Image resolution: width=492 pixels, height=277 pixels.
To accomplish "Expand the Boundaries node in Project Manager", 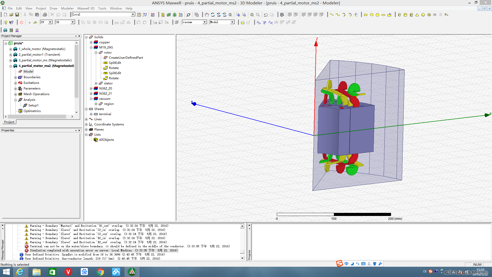I will (x=15, y=77).
